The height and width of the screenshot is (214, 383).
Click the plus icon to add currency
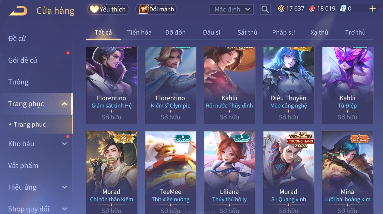click(x=372, y=9)
